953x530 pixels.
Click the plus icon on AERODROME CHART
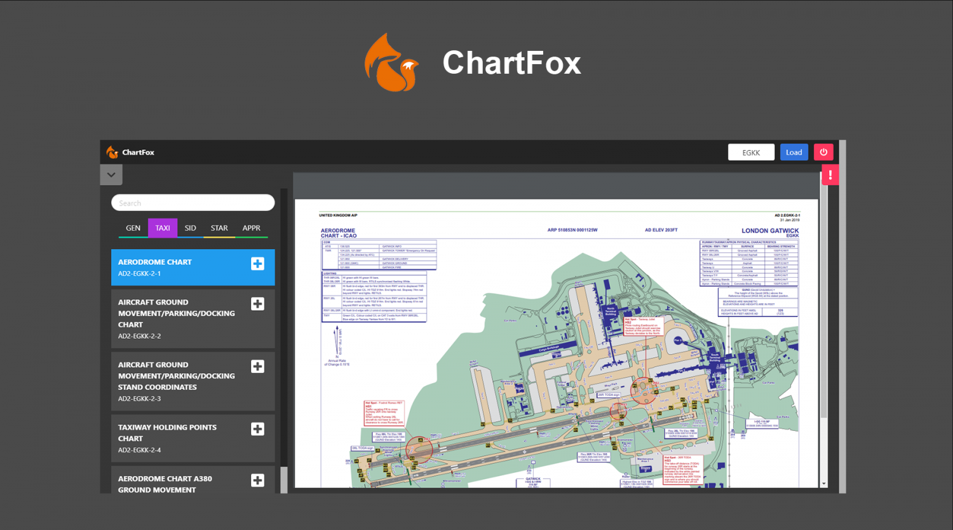pyautogui.click(x=257, y=263)
